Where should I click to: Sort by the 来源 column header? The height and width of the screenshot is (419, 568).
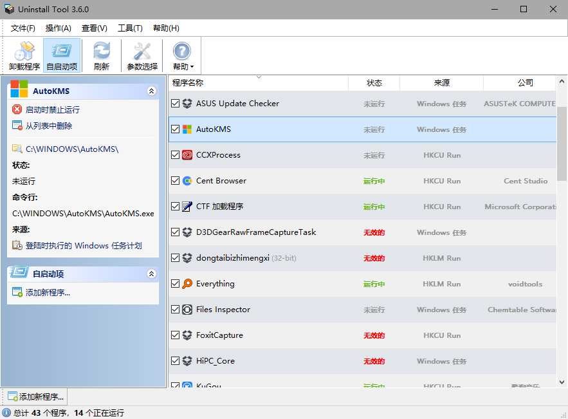441,83
